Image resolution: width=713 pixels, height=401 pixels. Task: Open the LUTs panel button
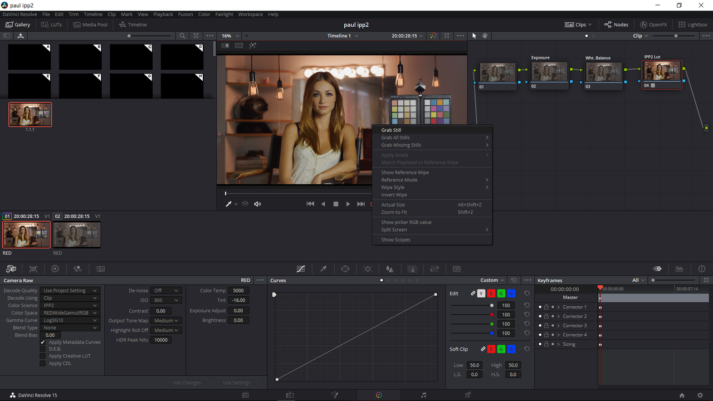pos(51,25)
